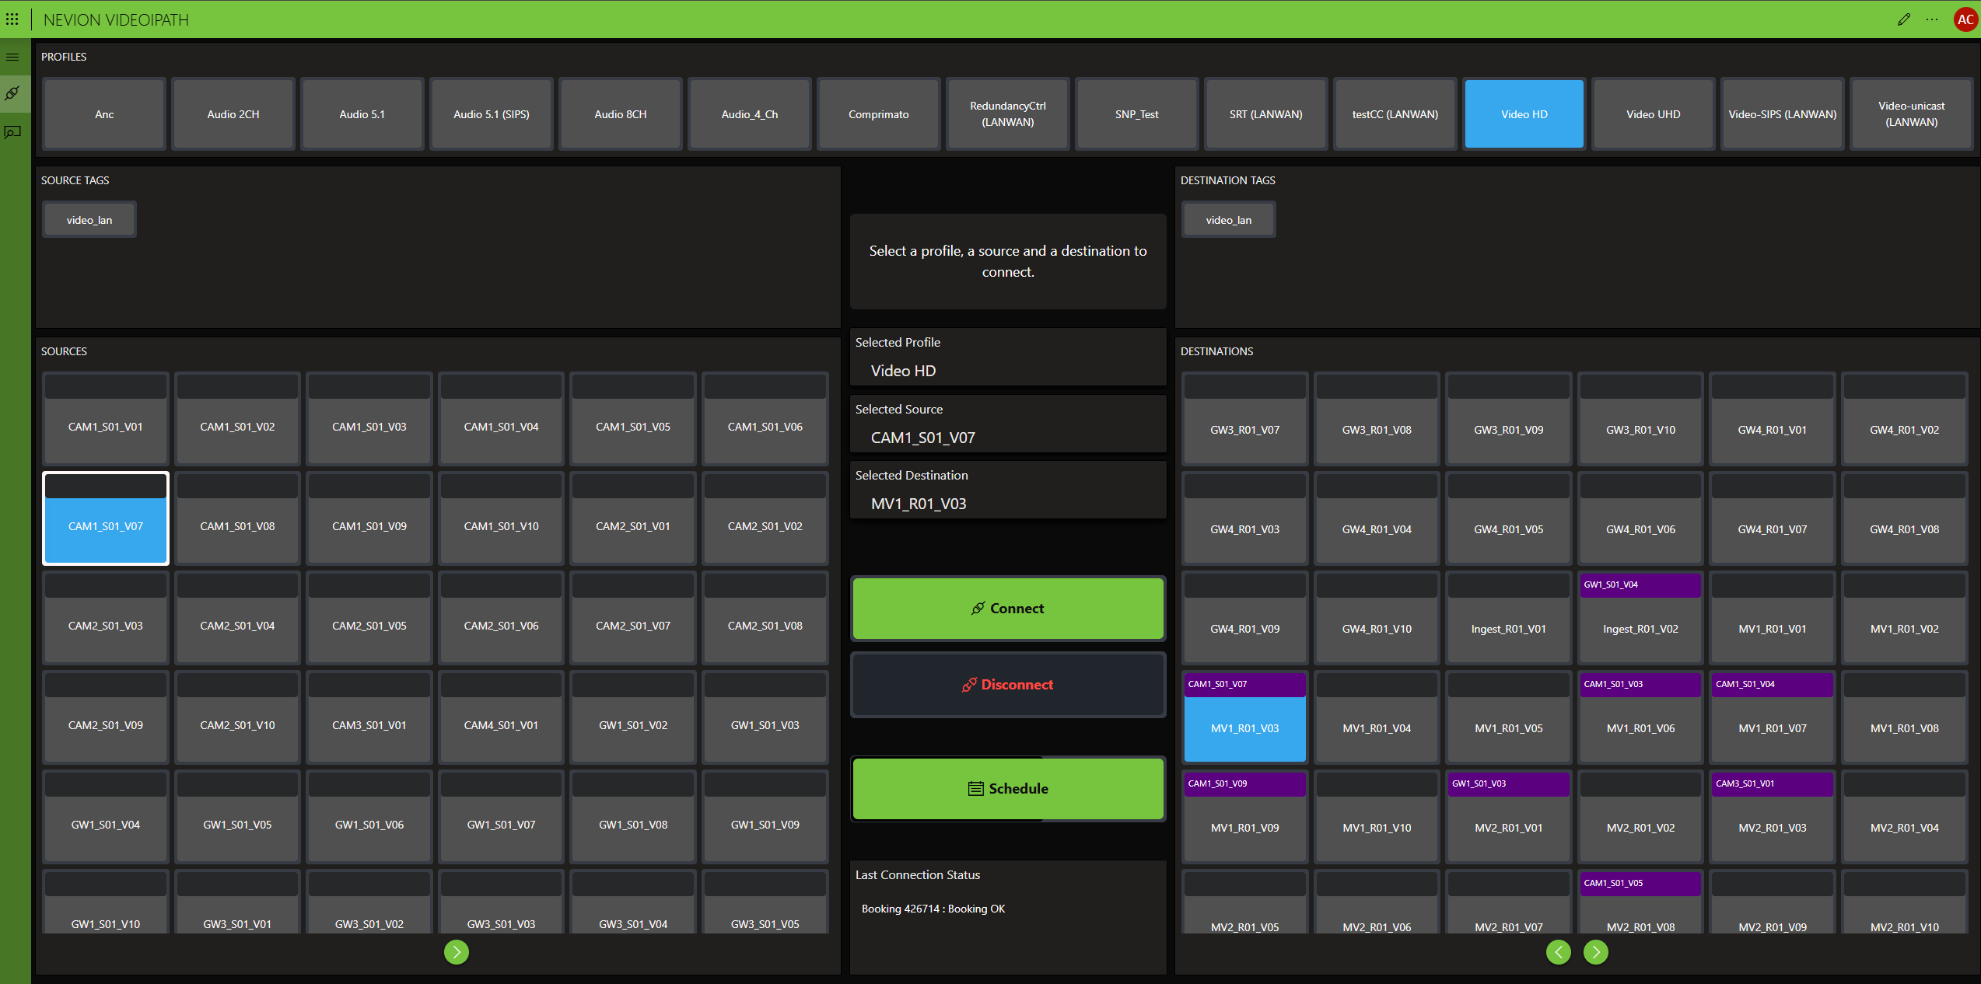Screen dimensions: 1981x984
Task: Click the red Disconnect button
Action: point(1008,684)
